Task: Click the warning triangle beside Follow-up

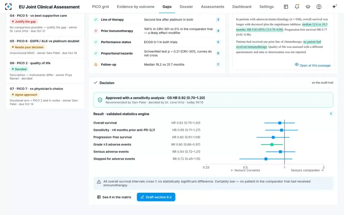Action: (96, 64)
